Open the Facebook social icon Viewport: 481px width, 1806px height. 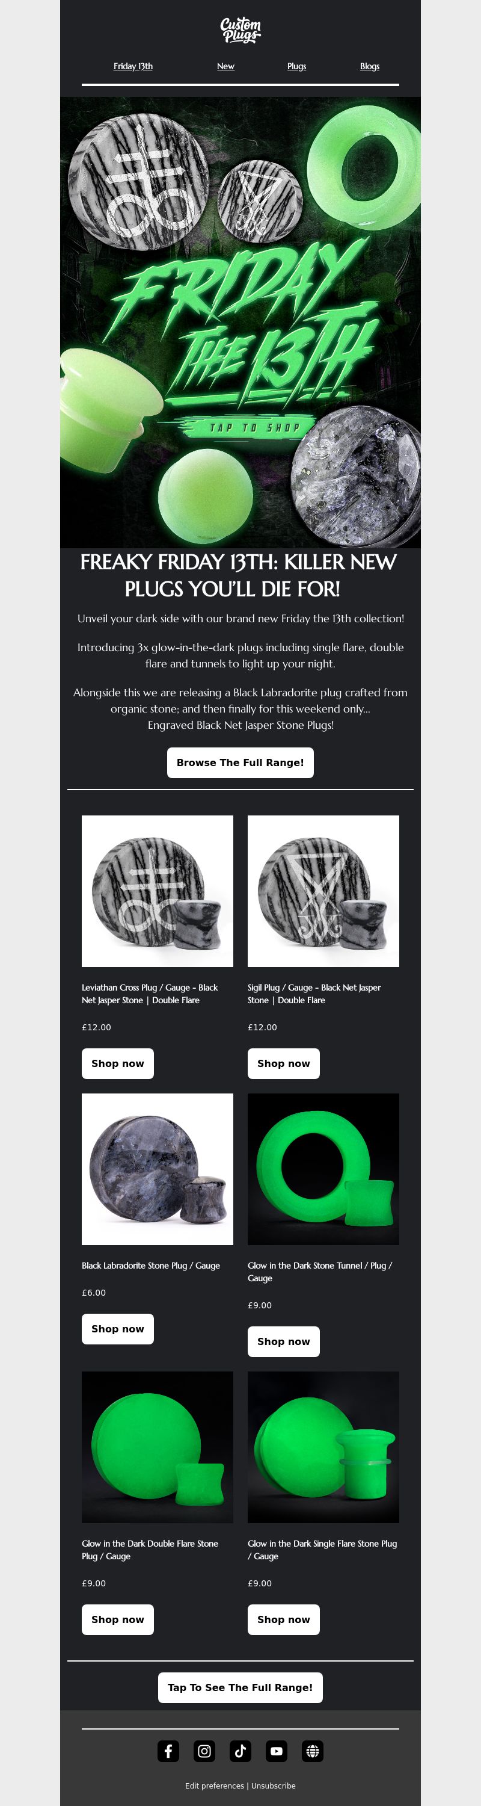(x=168, y=1751)
